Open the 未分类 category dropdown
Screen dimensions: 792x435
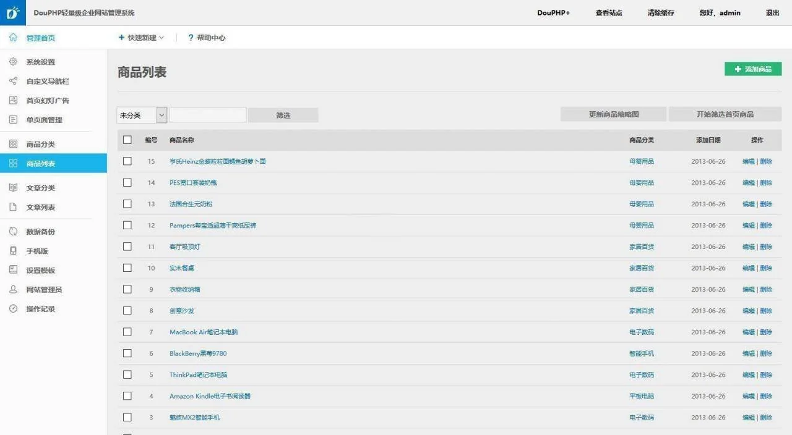point(142,115)
